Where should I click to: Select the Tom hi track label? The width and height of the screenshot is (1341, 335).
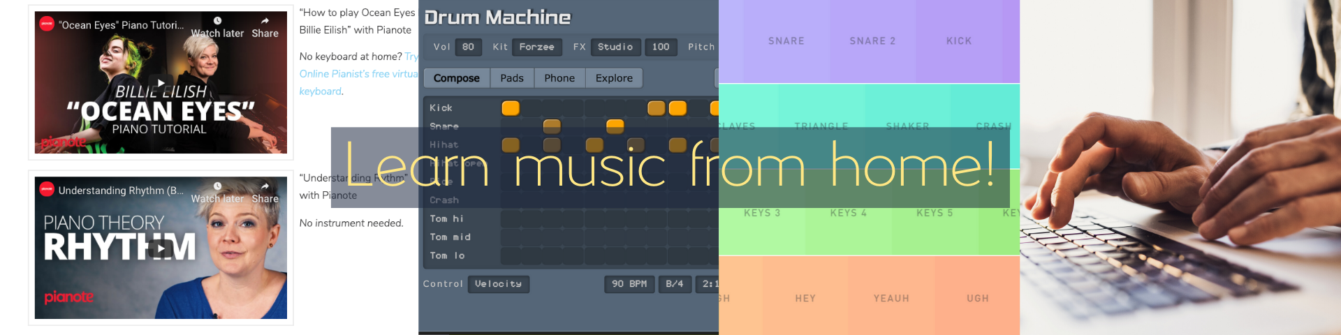[446, 219]
